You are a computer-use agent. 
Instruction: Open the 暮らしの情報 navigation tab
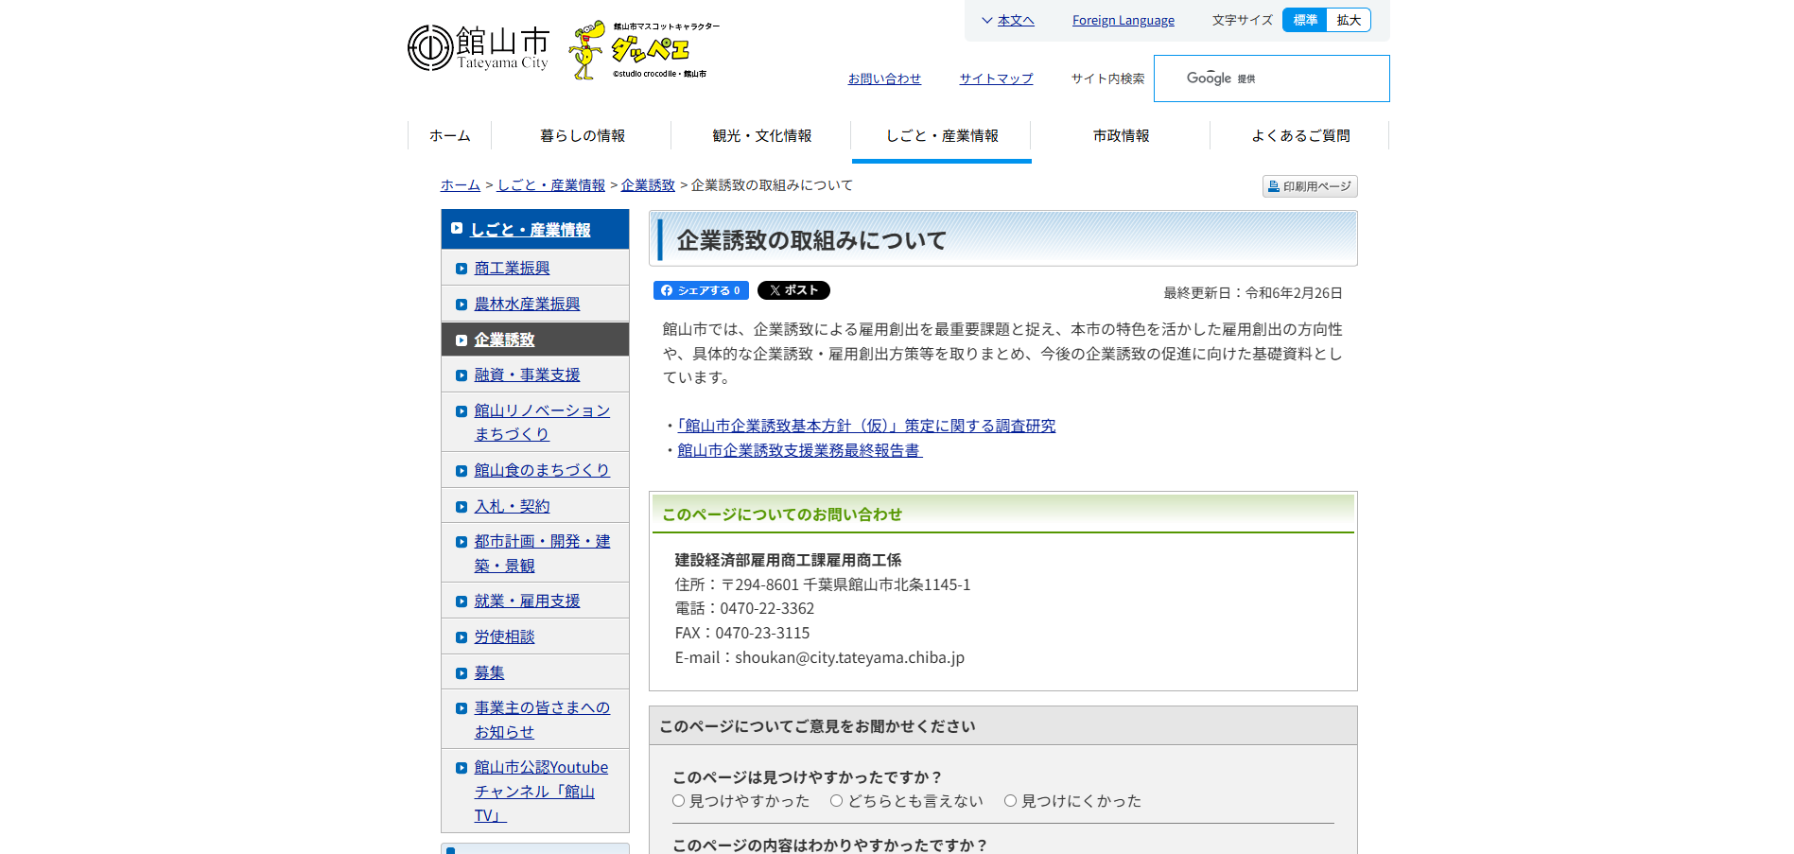[582, 135]
